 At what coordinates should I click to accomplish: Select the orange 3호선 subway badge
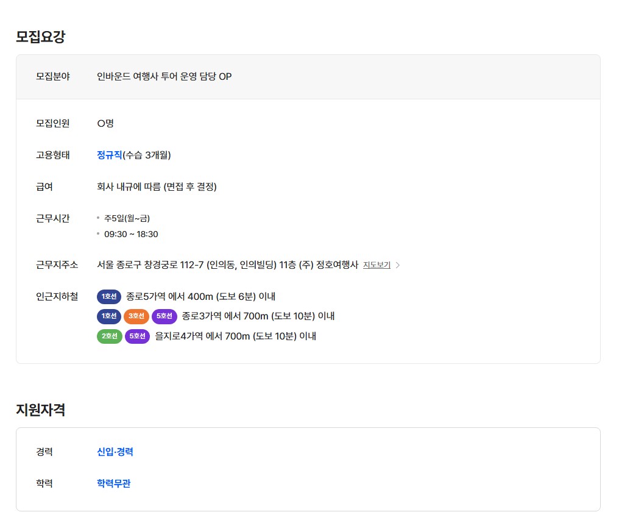coord(136,316)
